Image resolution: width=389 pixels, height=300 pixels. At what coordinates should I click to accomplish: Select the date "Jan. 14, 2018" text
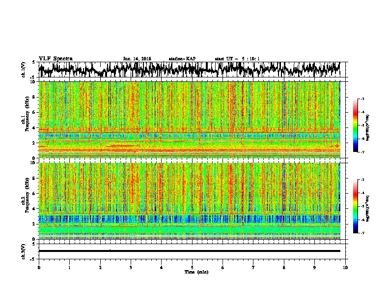(x=137, y=59)
